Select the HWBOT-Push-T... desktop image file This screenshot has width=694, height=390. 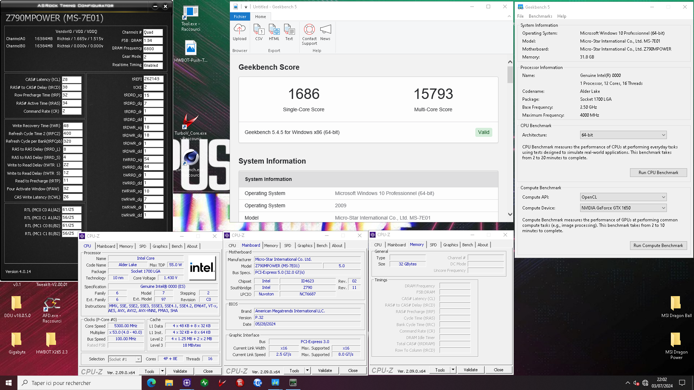tap(190, 51)
